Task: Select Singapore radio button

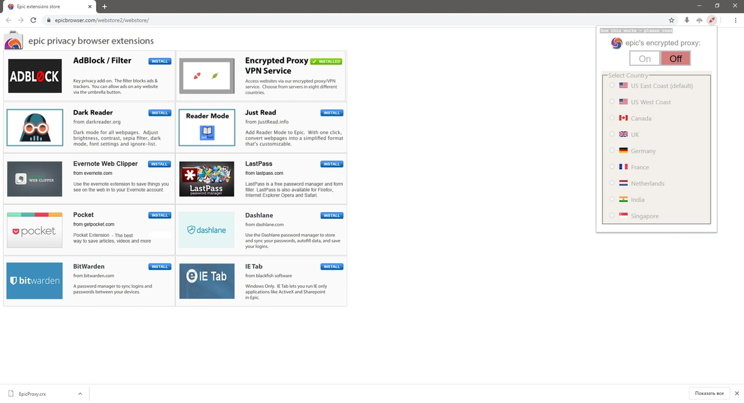Action: click(613, 216)
